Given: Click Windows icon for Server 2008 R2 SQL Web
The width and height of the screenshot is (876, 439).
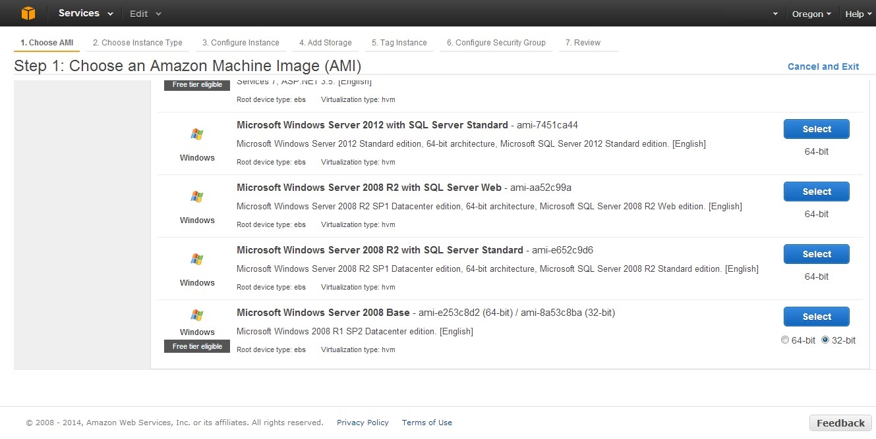Looking at the screenshot, I should tap(196, 197).
